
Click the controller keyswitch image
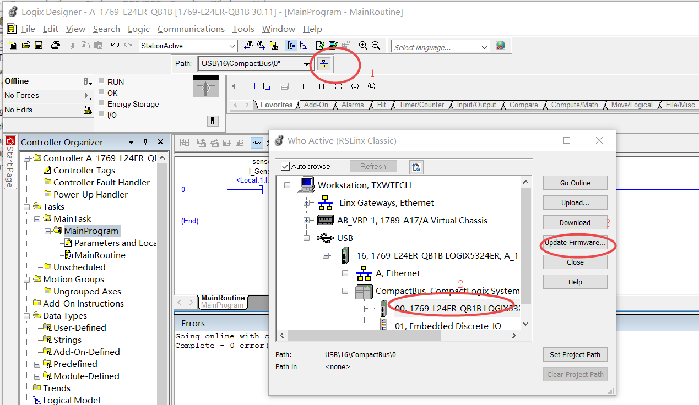pos(206,87)
